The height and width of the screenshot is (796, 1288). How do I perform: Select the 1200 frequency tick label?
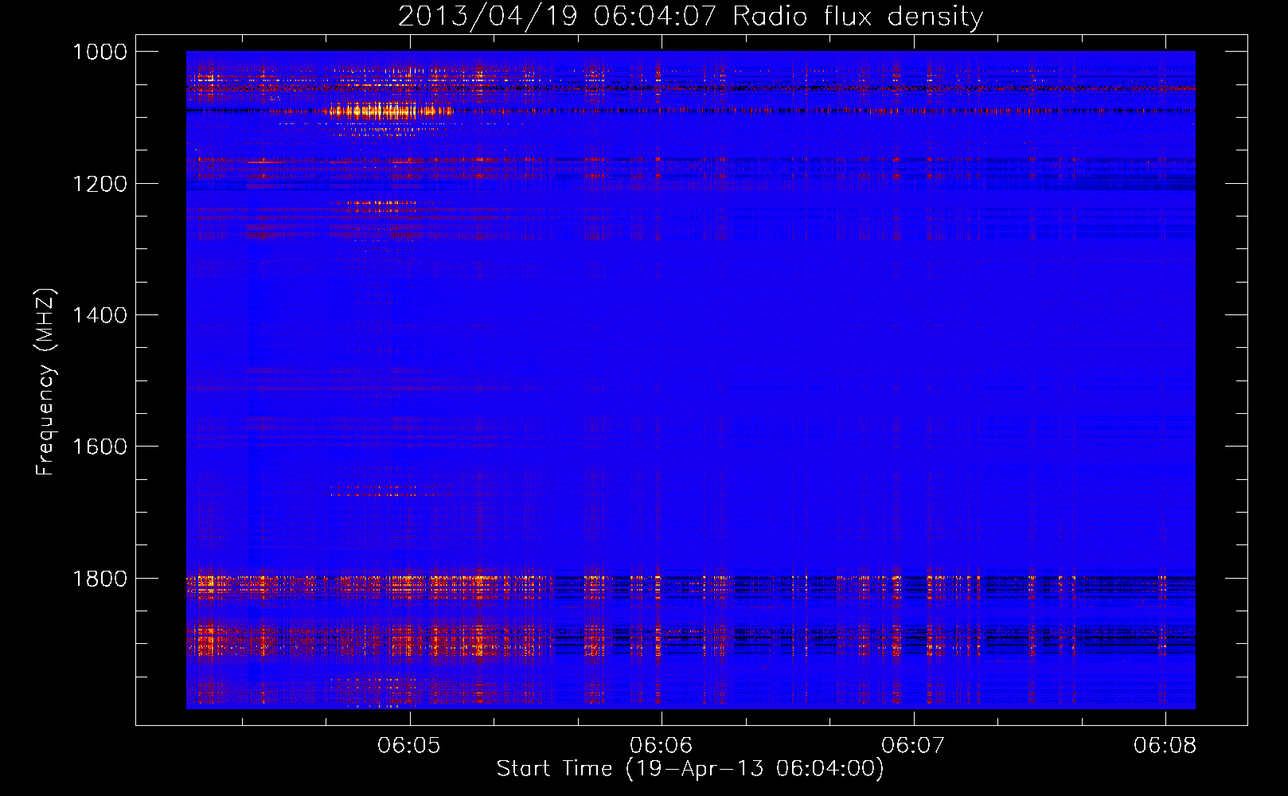[x=100, y=184]
